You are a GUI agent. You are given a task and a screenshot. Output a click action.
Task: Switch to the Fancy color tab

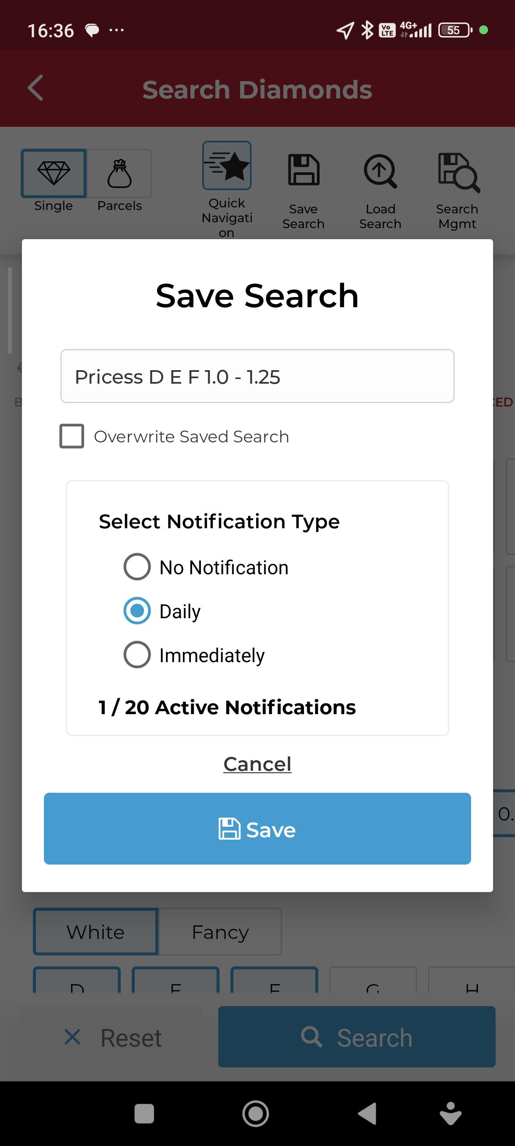coord(220,932)
